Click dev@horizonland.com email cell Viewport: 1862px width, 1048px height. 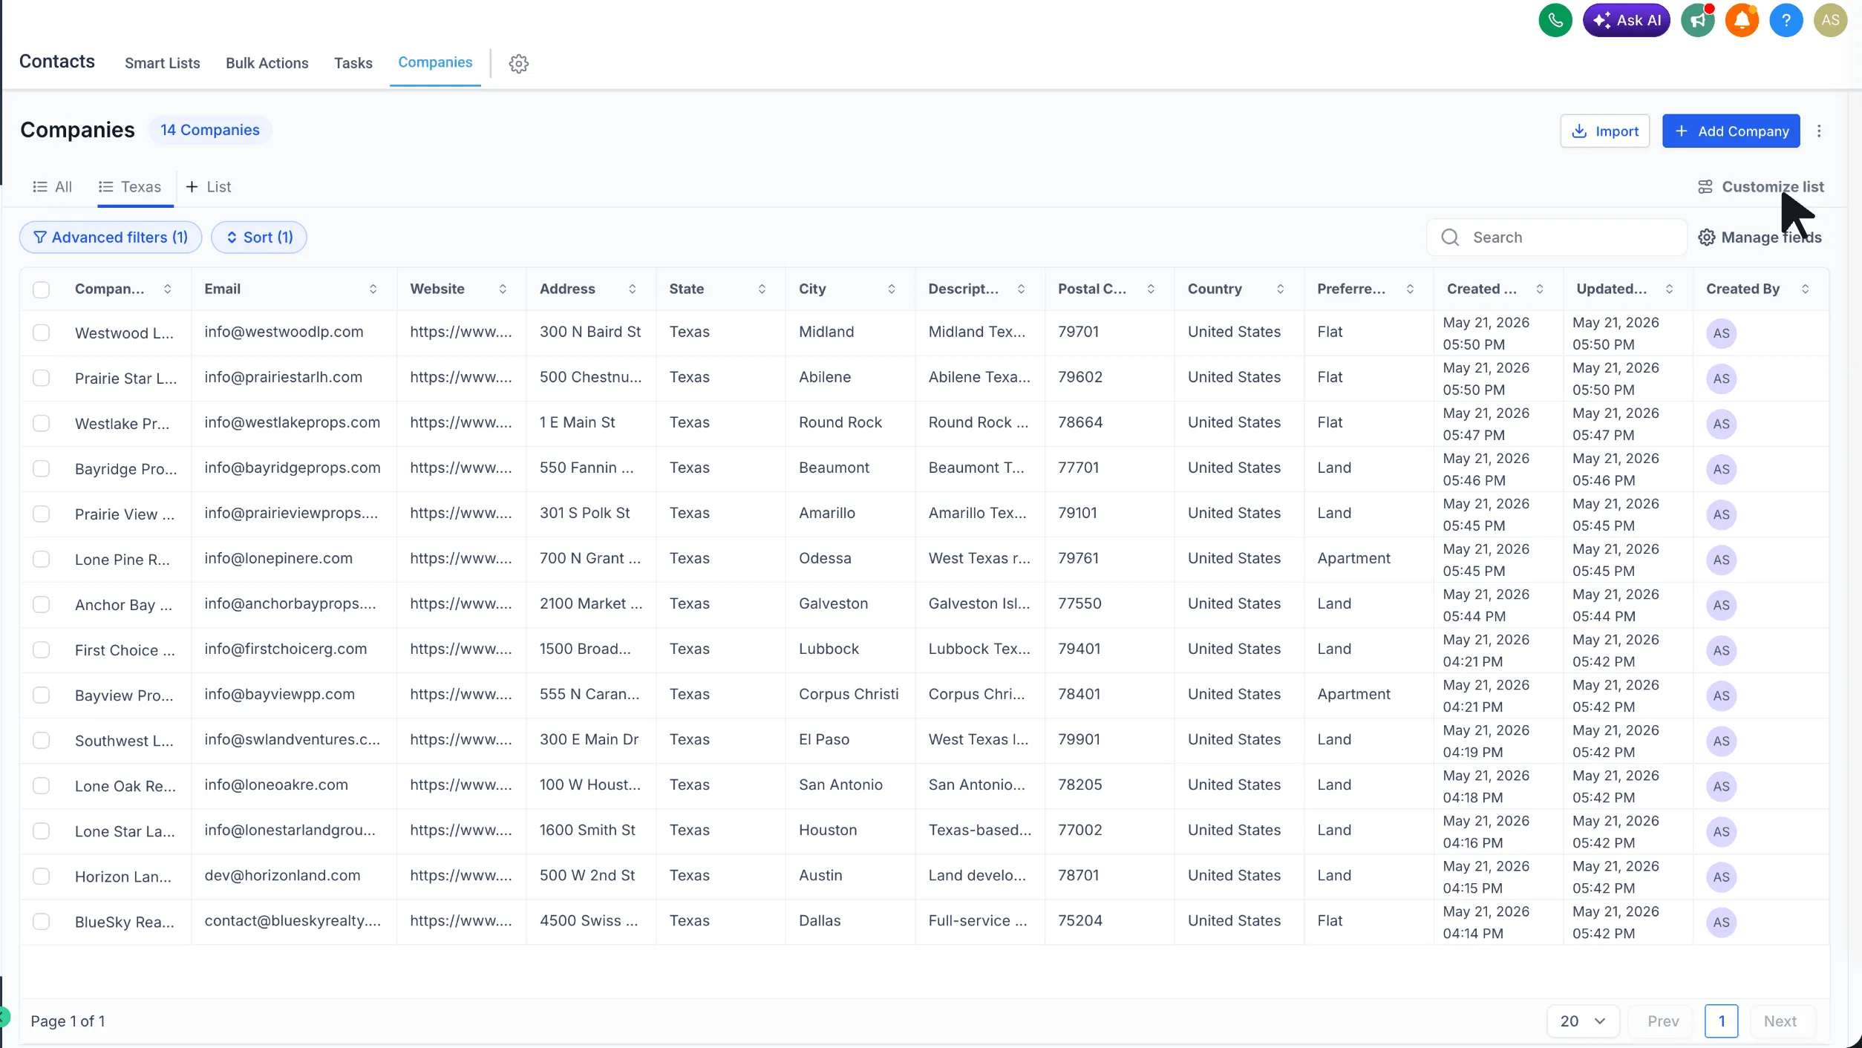click(x=283, y=875)
